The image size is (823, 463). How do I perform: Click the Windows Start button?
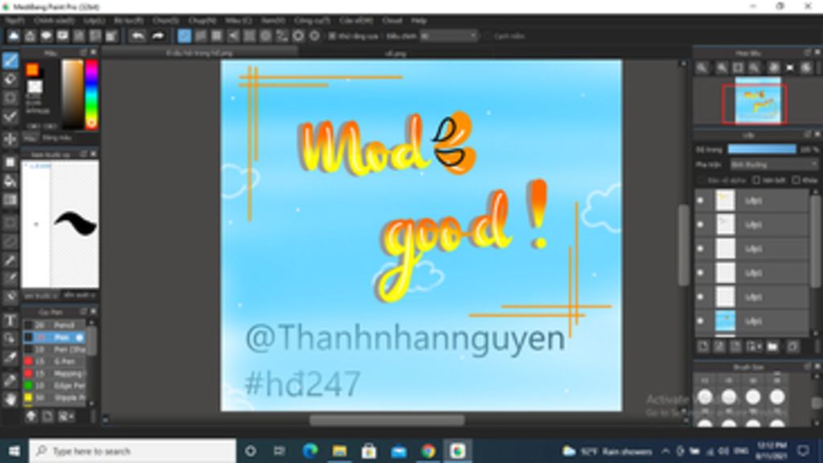click(12, 450)
